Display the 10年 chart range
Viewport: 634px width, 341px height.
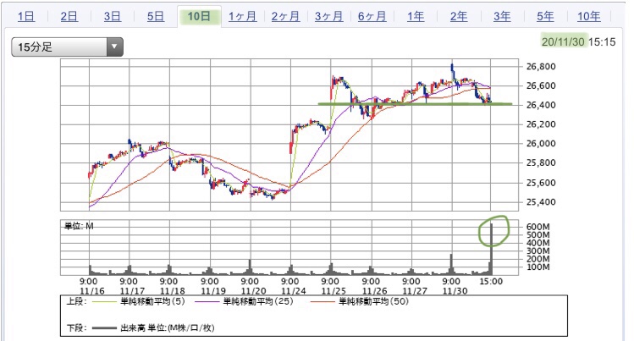[589, 17]
